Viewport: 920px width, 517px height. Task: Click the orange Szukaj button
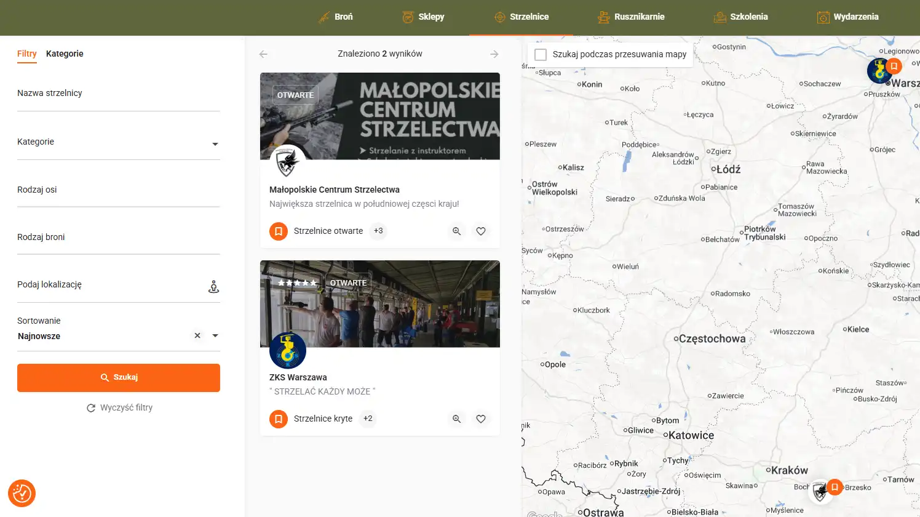tap(119, 377)
